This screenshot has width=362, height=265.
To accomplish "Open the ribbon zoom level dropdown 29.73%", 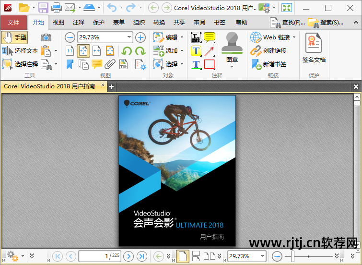I will [129, 37].
